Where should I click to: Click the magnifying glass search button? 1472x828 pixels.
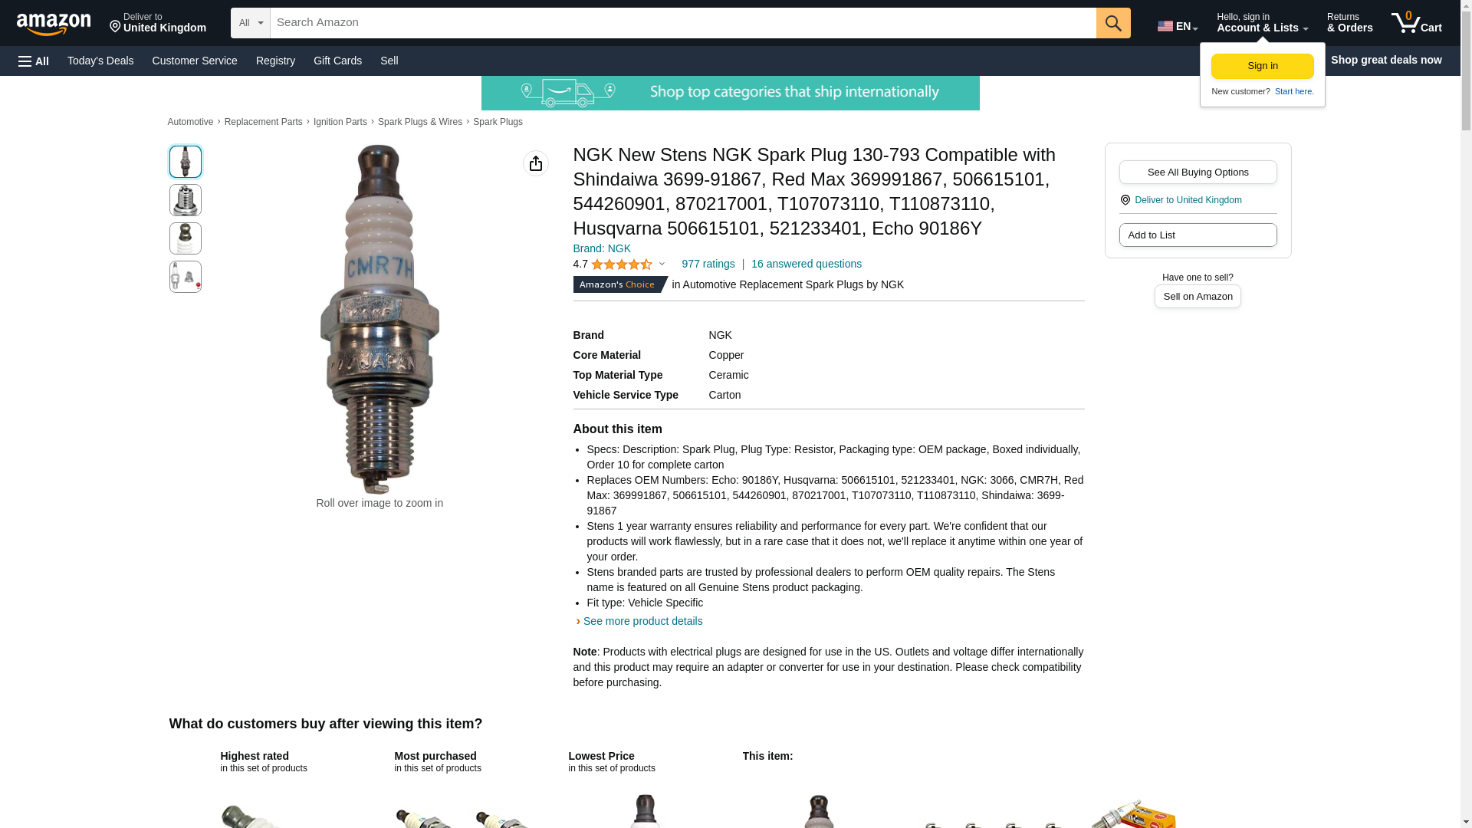coord(1113,23)
